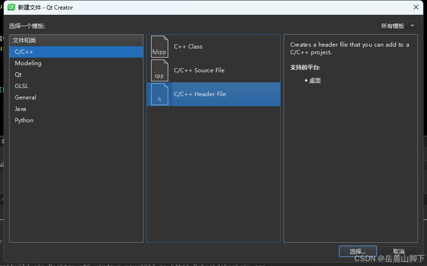The width and height of the screenshot is (427, 266).
Task: Choose the C/C++ Header File template
Action: click(x=213, y=94)
